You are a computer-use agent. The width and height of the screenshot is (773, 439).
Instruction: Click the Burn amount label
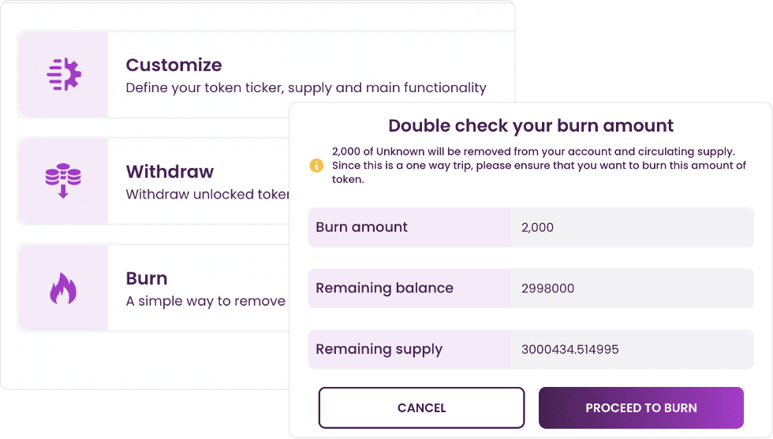[361, 227]
